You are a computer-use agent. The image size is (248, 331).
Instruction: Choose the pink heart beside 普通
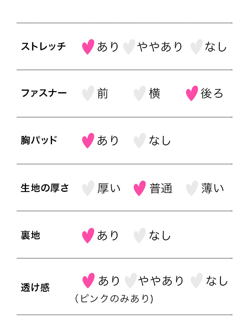pyautogui.click(x=139, y=188)
